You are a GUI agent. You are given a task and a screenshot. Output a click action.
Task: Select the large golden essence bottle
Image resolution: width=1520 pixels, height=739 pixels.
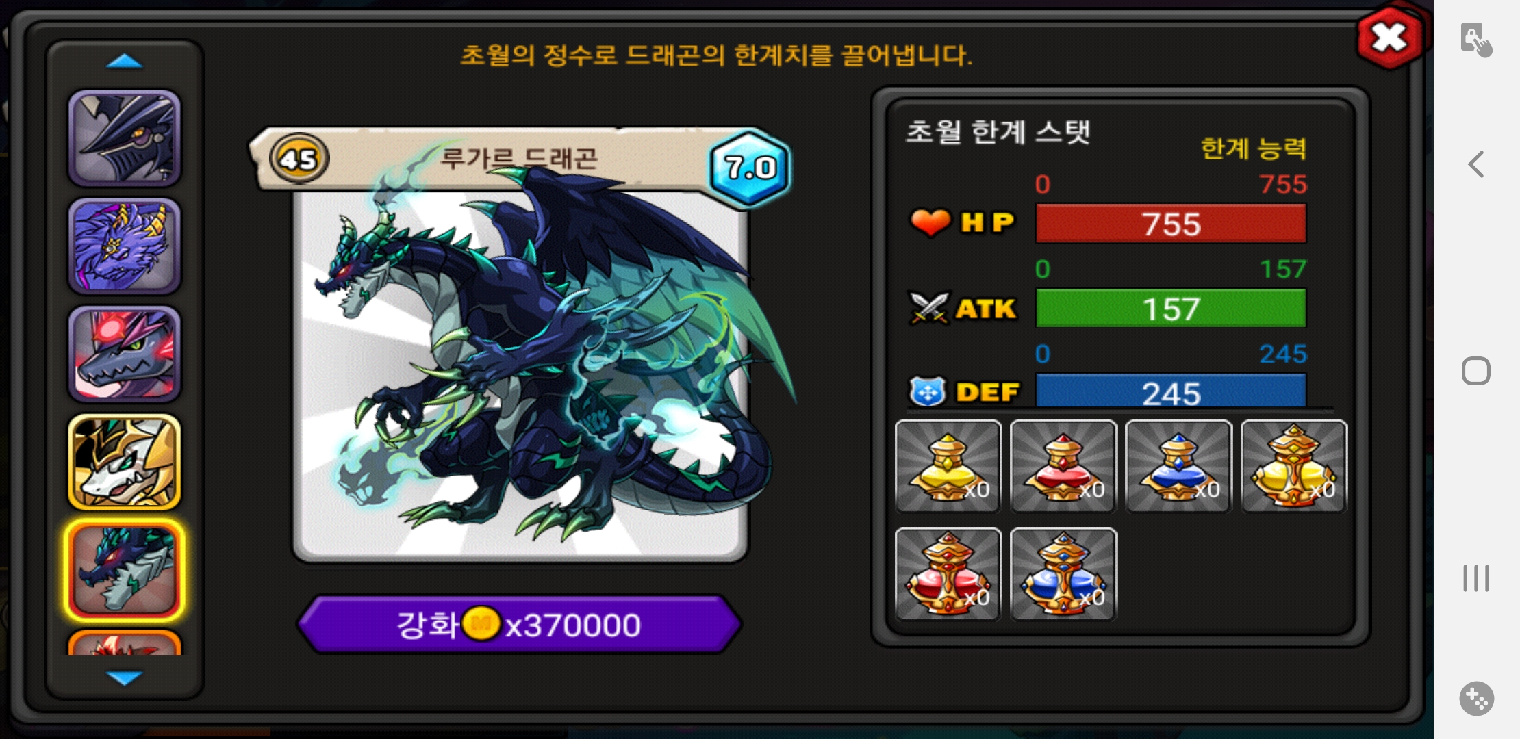coord(1294,467)
